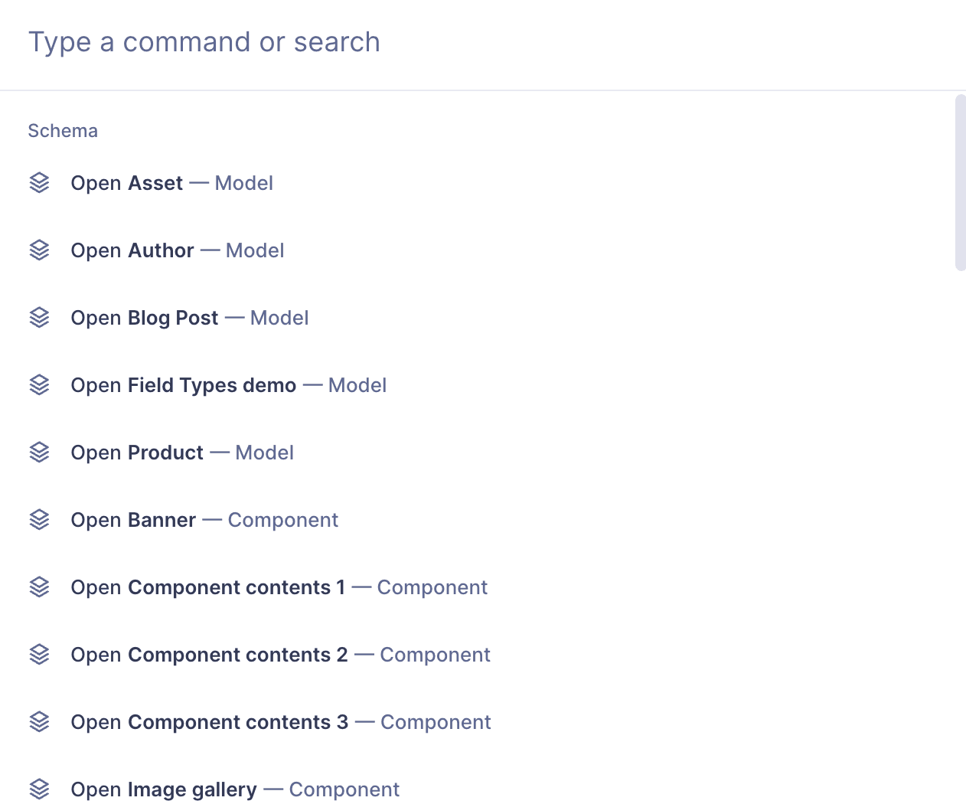Screen dimensions: 966x804
Task: Click the icon for Component contents 1
Action: pyautogui.click(x=39, y=587)
